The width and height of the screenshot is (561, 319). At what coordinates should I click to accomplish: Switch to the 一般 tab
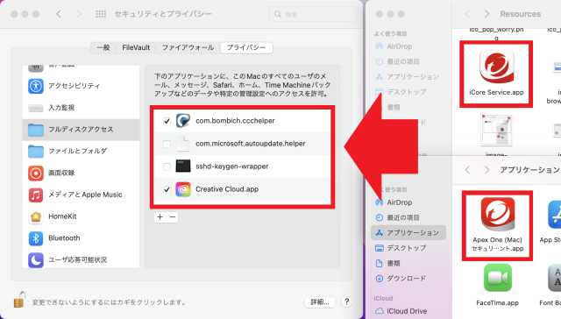[x=103, y=47]
